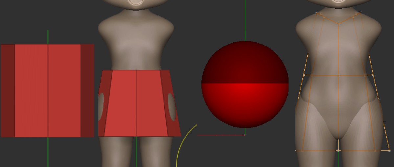This screenshot has width=394, height=167.
Task: Pick the cage's rightmost waist control point
Action: point(373,75)
